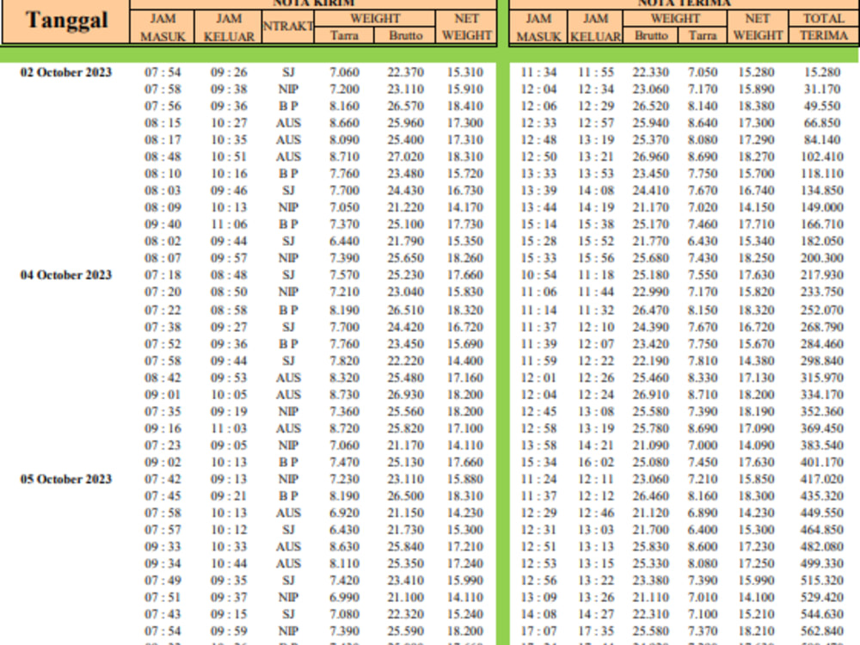Click total terima value 417.020
Image resolution: width=860 pixels, height=645 pixels.
coord(822,479)
